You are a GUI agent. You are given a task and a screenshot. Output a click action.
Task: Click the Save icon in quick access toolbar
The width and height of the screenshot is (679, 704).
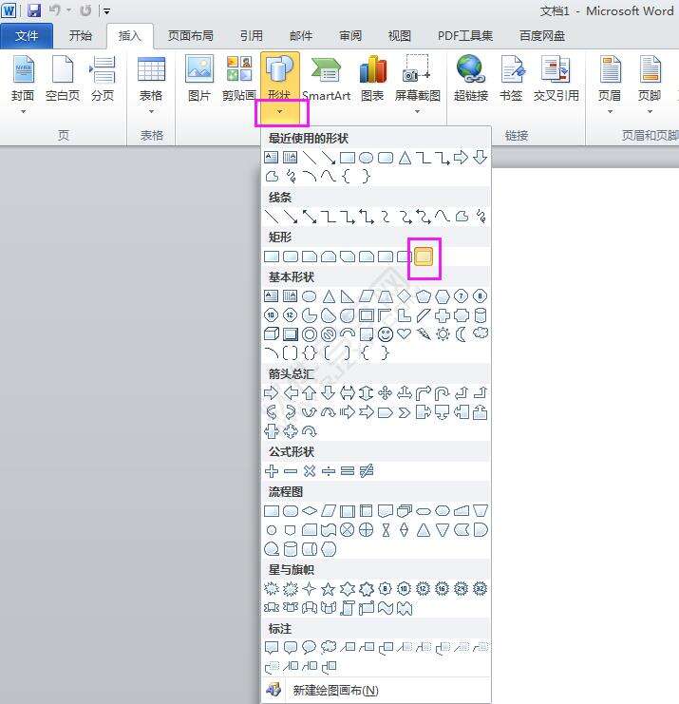[34, 10]
